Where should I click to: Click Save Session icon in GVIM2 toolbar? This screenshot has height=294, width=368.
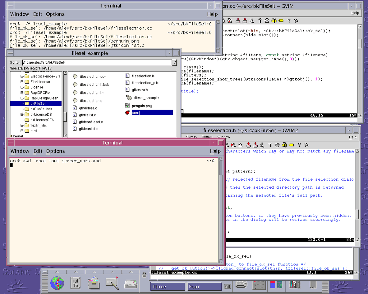click(255, 145)
